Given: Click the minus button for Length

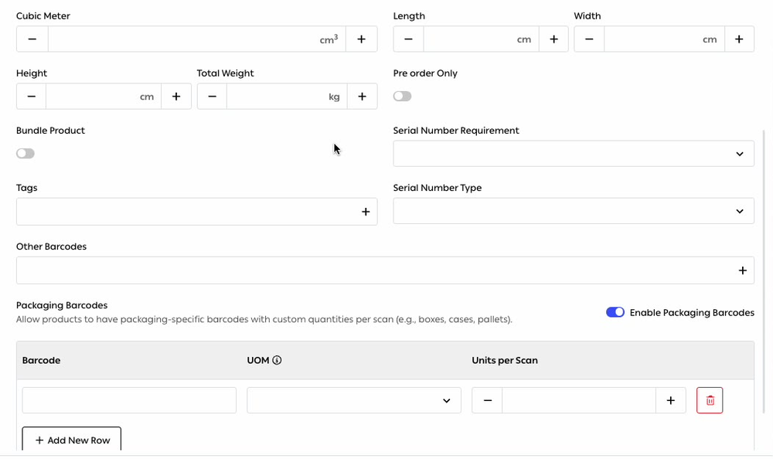Looking at the screenshot, I should tap(408, 39).
